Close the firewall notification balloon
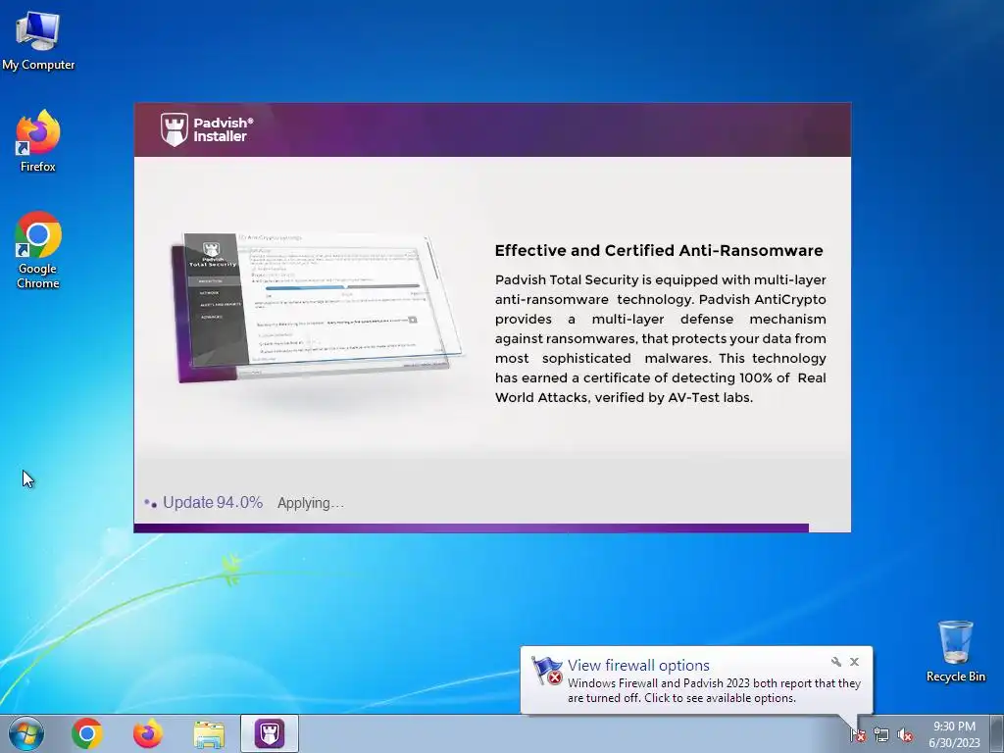 click(854, 662)
